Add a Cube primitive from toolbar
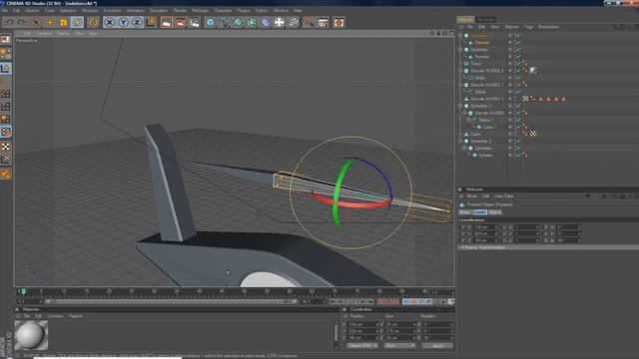Screen dimensions: 639x359 [x=210, y=22]
